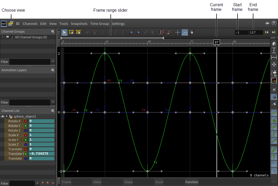
Task: Select the All Channel Groups (0) entry
Action: (31, 37)
